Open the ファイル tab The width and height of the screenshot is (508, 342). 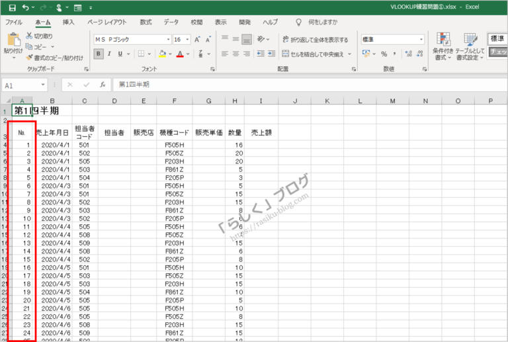click(x=14, y=22)
